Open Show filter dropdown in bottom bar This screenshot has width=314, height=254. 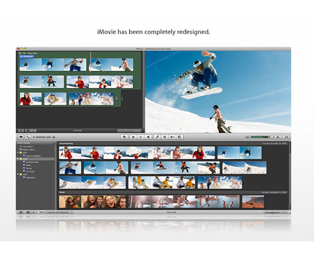tap(60, 212)
